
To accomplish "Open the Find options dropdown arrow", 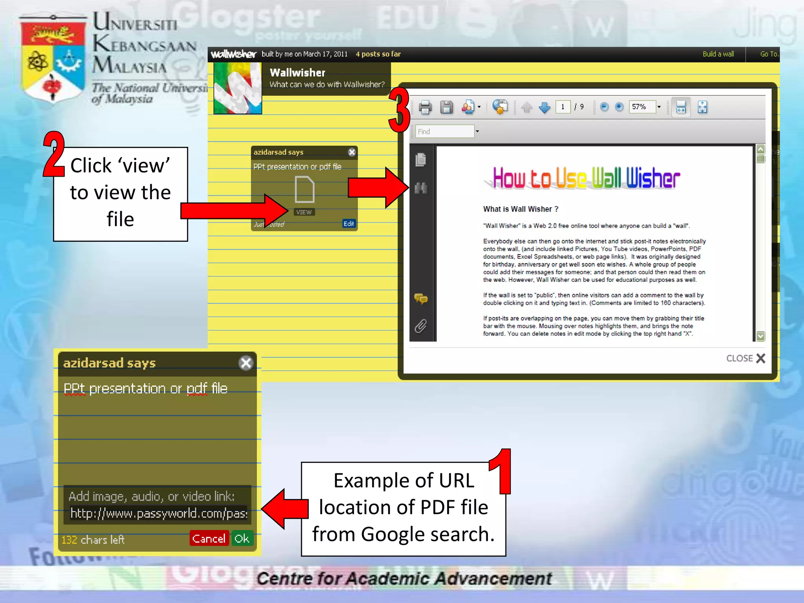I will (477, 132).
